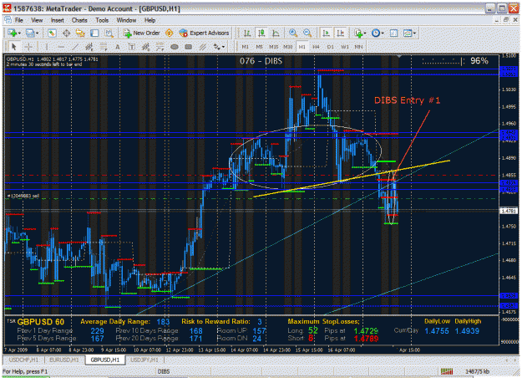Switch to M5 timeframe
The image size is (522, 378).
coord(260,47)
